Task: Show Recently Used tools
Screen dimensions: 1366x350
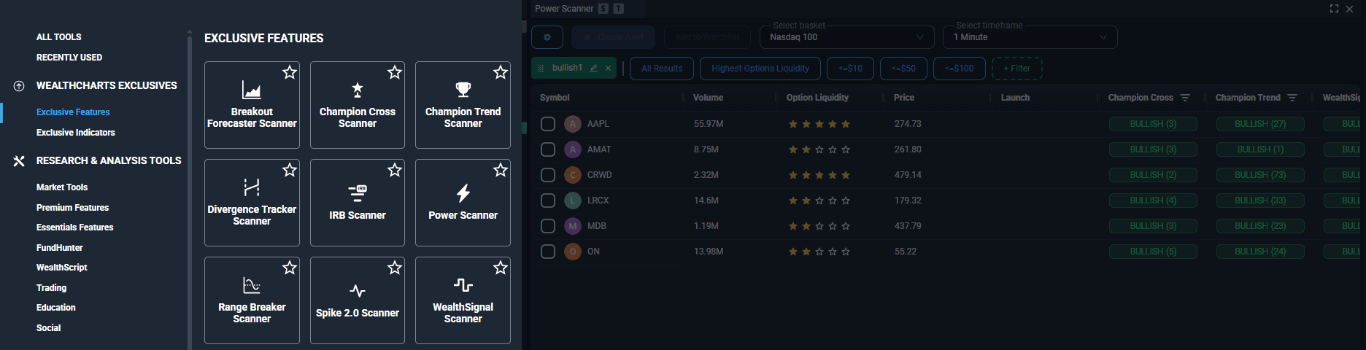Action: click(x=69, y=58)
